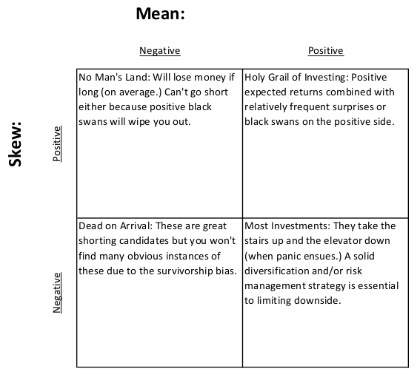Click the underlined Negative column header

pyautogui.click(x=160, y=51)
